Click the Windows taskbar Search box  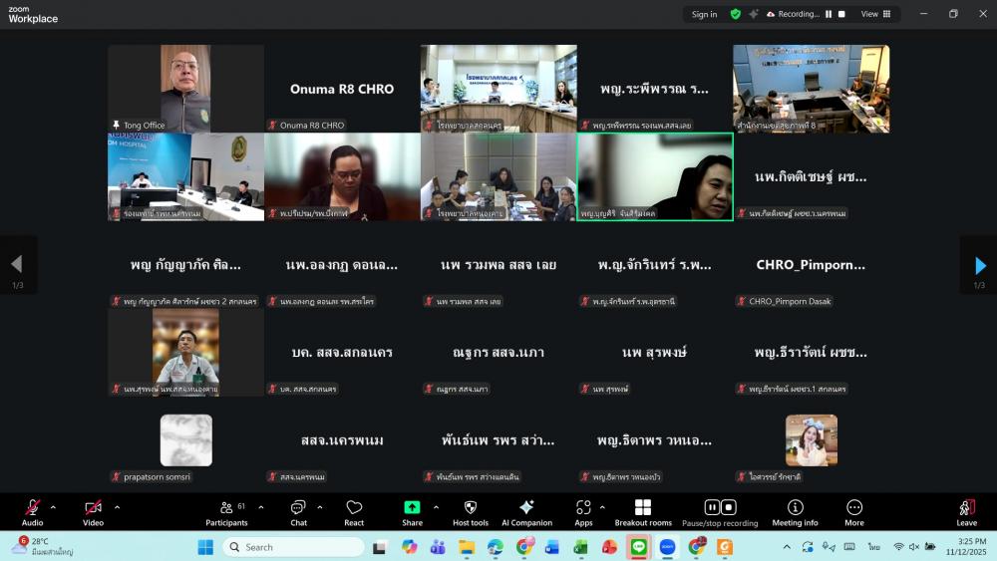click(294, 547)
